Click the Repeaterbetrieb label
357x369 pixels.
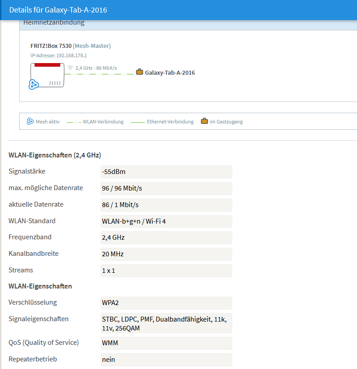click(33, 359)
